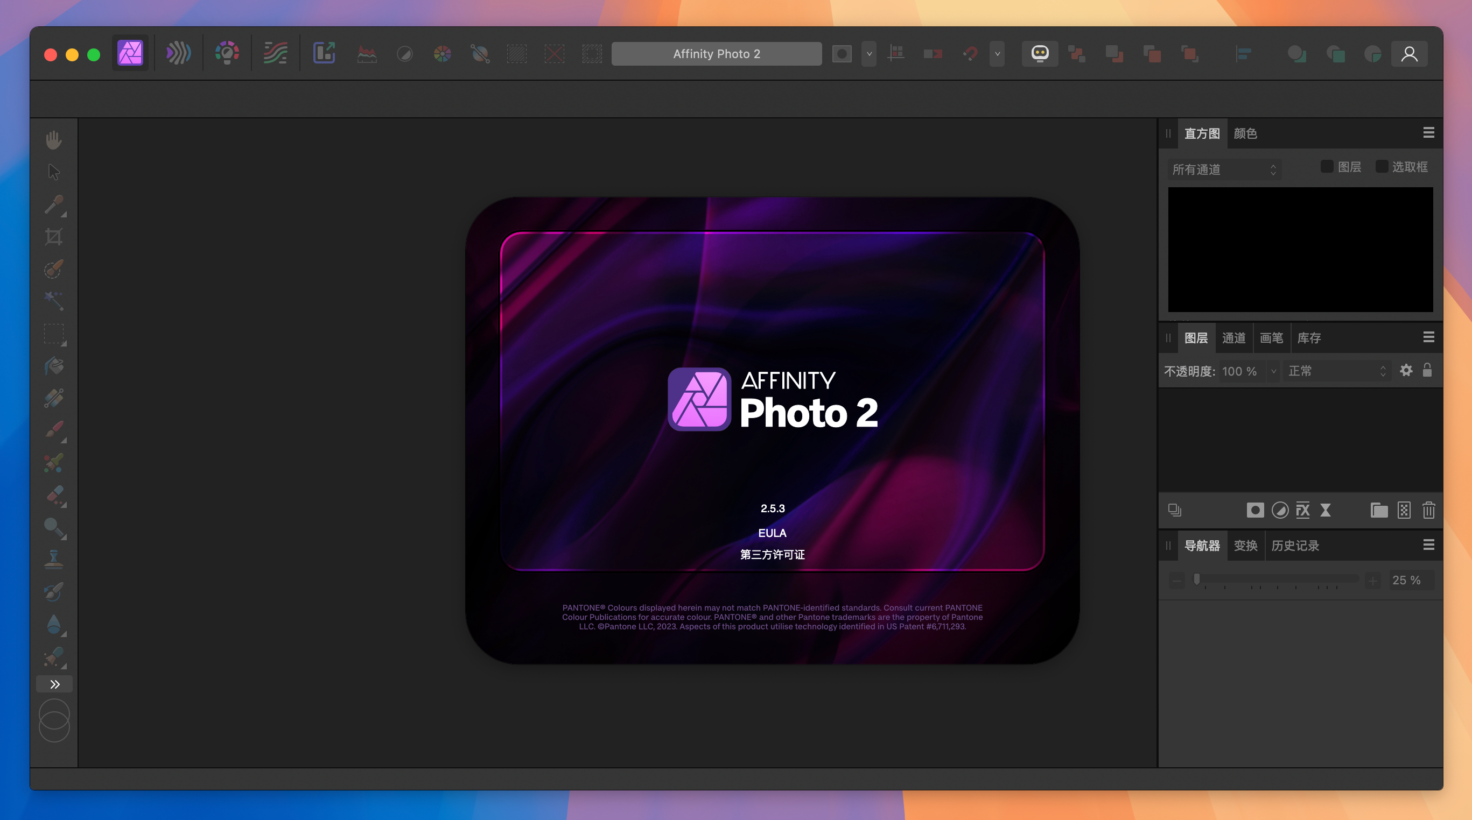Click the Deselect toolbar icon with red X
The image size is (1472, 820).
coord(554,54)
